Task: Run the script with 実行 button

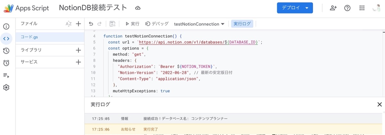Action: [x=132, y=24]
